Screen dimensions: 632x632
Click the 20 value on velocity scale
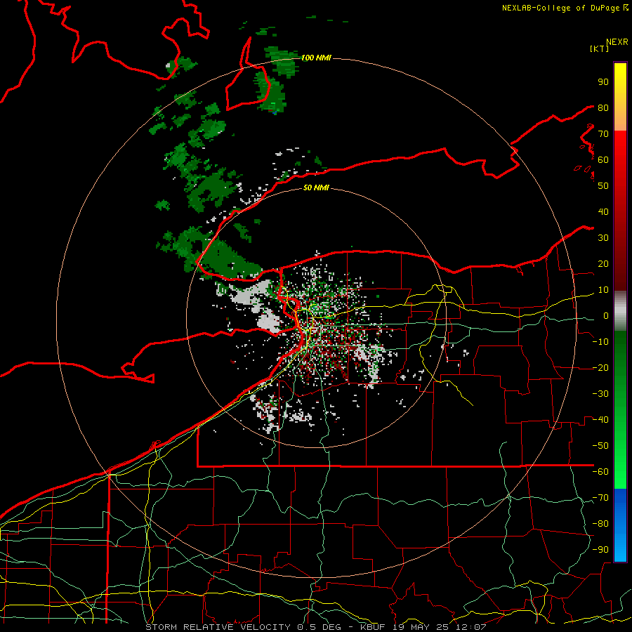603,263
